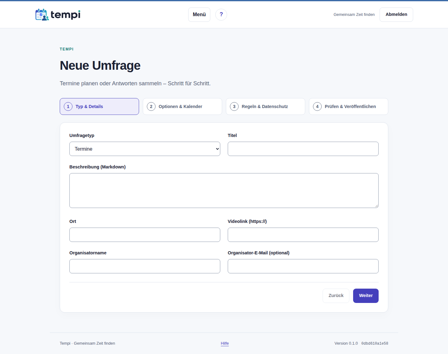448x354 pixels.
Task: Select the Organisatorname field
Action: pos(145,266)
